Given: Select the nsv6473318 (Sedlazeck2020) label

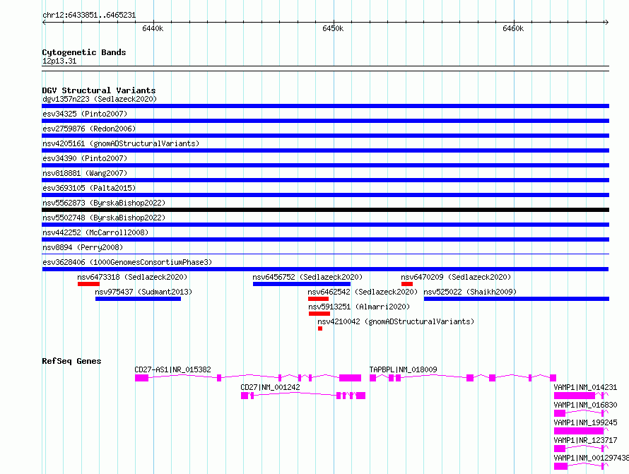Looking at the screenshot, I should [x=132, y=277].
